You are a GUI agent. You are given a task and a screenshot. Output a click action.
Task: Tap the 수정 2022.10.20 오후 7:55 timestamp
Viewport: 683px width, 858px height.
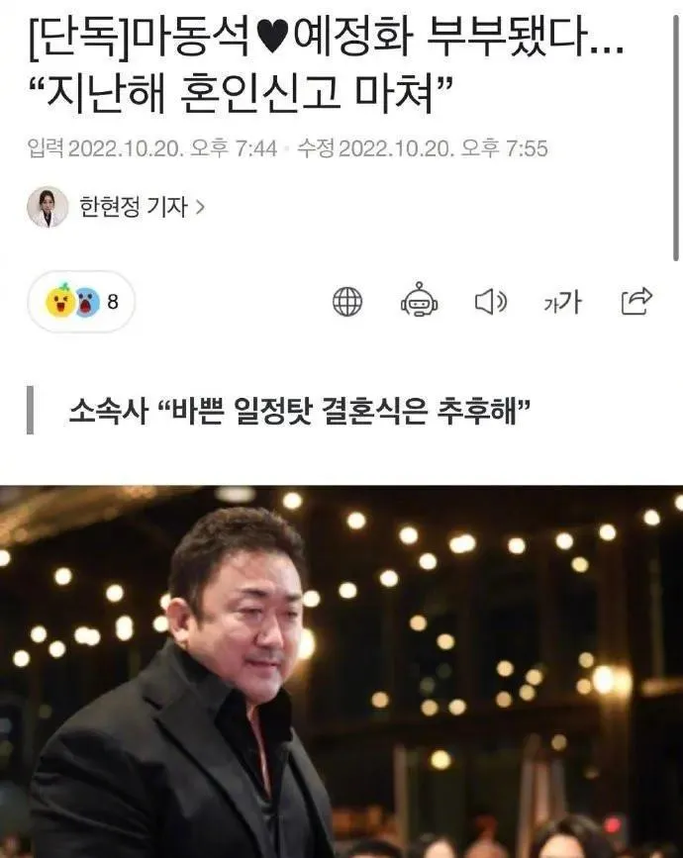422,148
